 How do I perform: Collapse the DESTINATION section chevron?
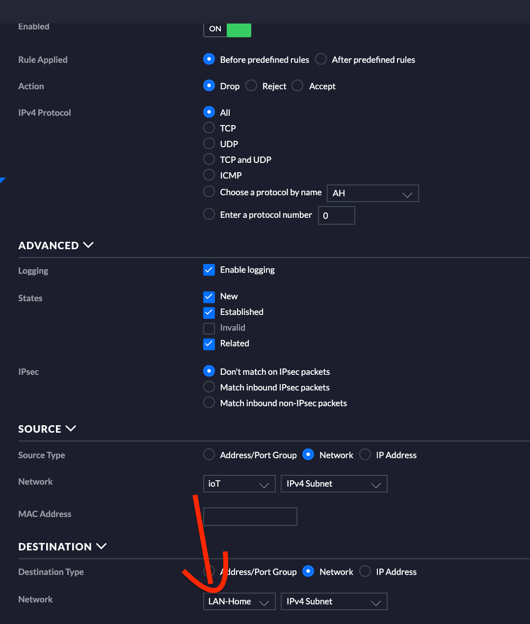[102, 546]
